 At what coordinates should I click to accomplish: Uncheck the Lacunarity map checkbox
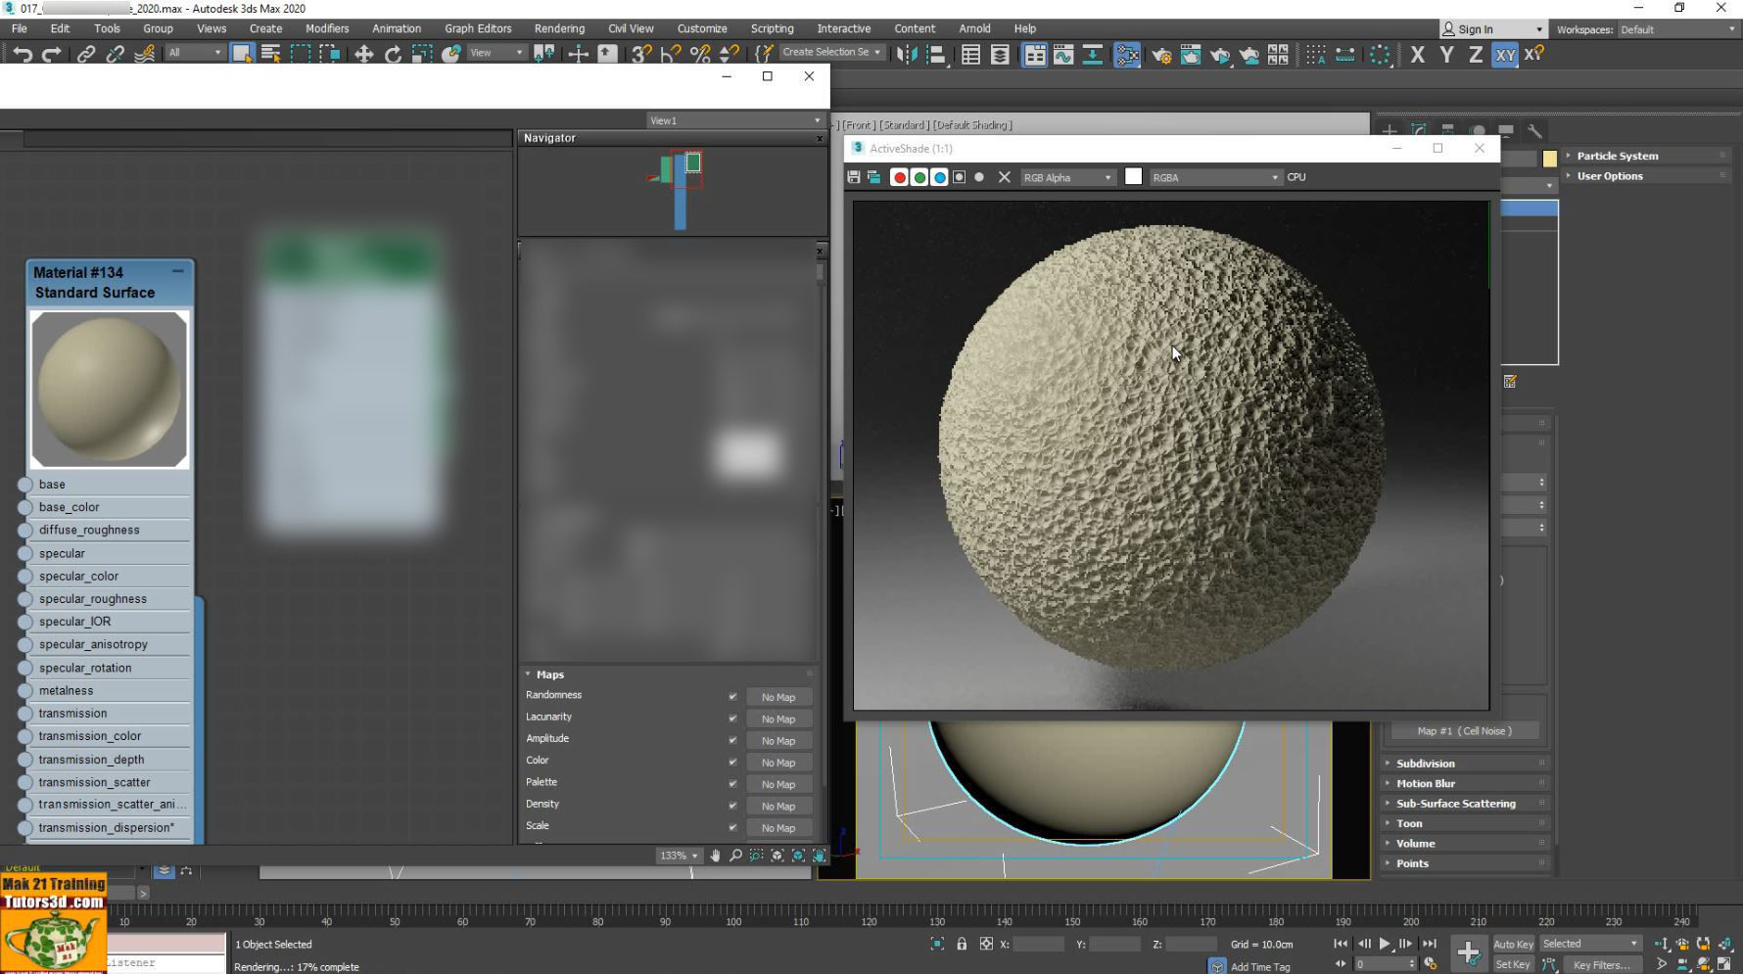[x=732, y=718]
